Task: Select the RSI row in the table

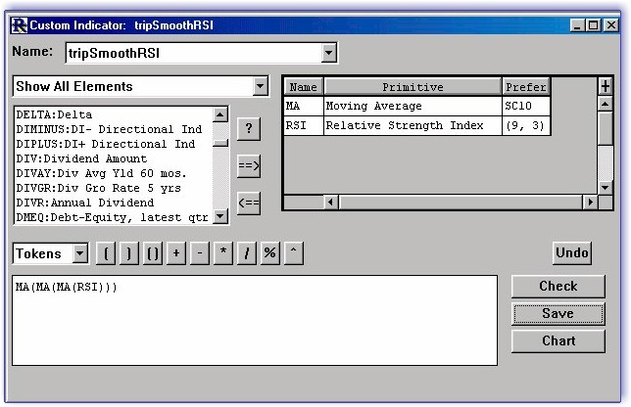Action: point(416,125)
